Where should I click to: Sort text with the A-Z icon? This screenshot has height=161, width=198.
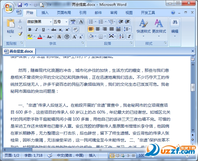coord(122,36)
